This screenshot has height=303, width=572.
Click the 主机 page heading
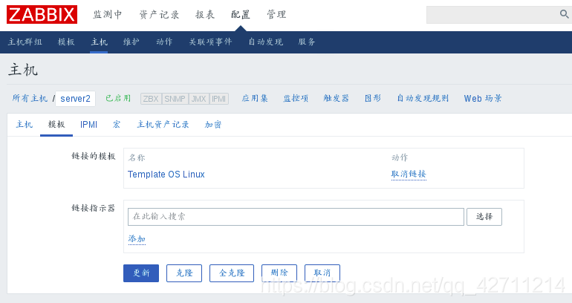pos(23,70)
